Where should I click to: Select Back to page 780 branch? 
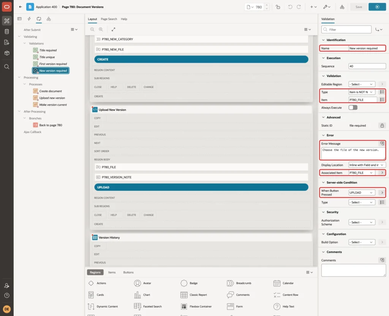tap(51, 125)
